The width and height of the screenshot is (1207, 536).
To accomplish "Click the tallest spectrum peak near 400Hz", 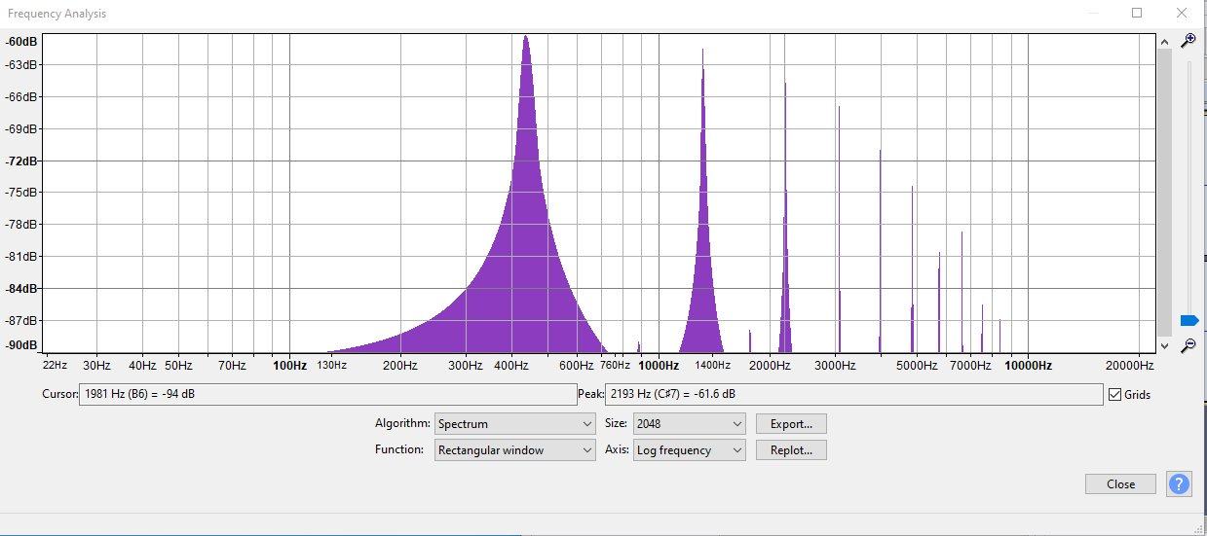I will click(x=526, y=44).
